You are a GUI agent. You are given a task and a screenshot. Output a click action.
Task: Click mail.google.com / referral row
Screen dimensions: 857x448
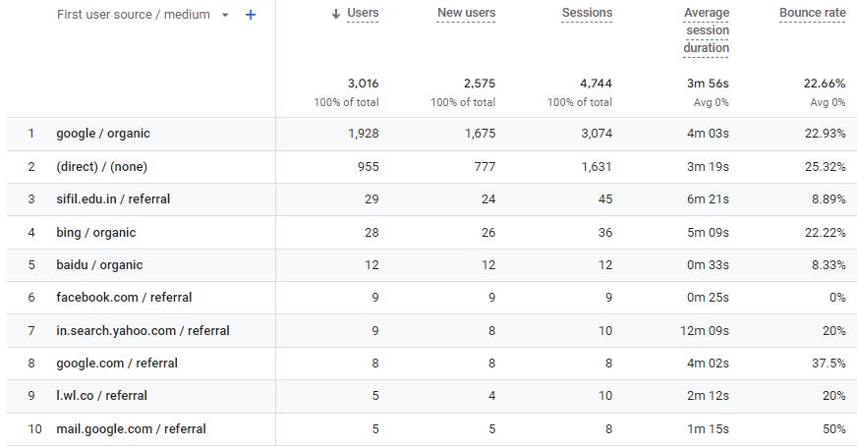coord(131,429)
